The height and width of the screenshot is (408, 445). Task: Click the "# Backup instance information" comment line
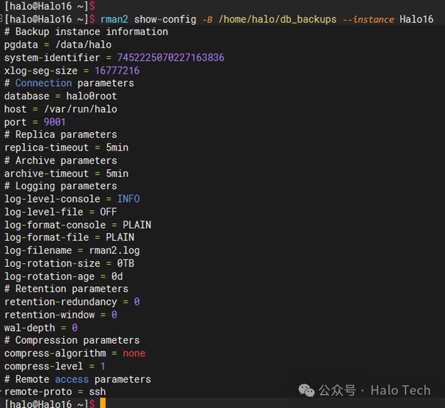click(x=86, y=32)
